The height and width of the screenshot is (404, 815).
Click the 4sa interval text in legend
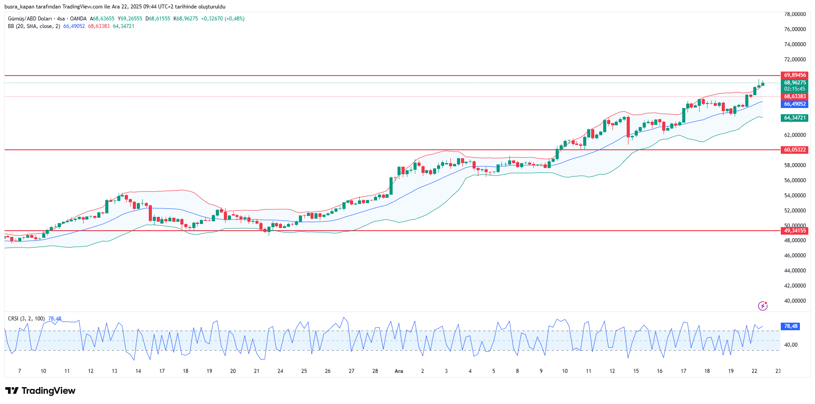tap(61, 19)
